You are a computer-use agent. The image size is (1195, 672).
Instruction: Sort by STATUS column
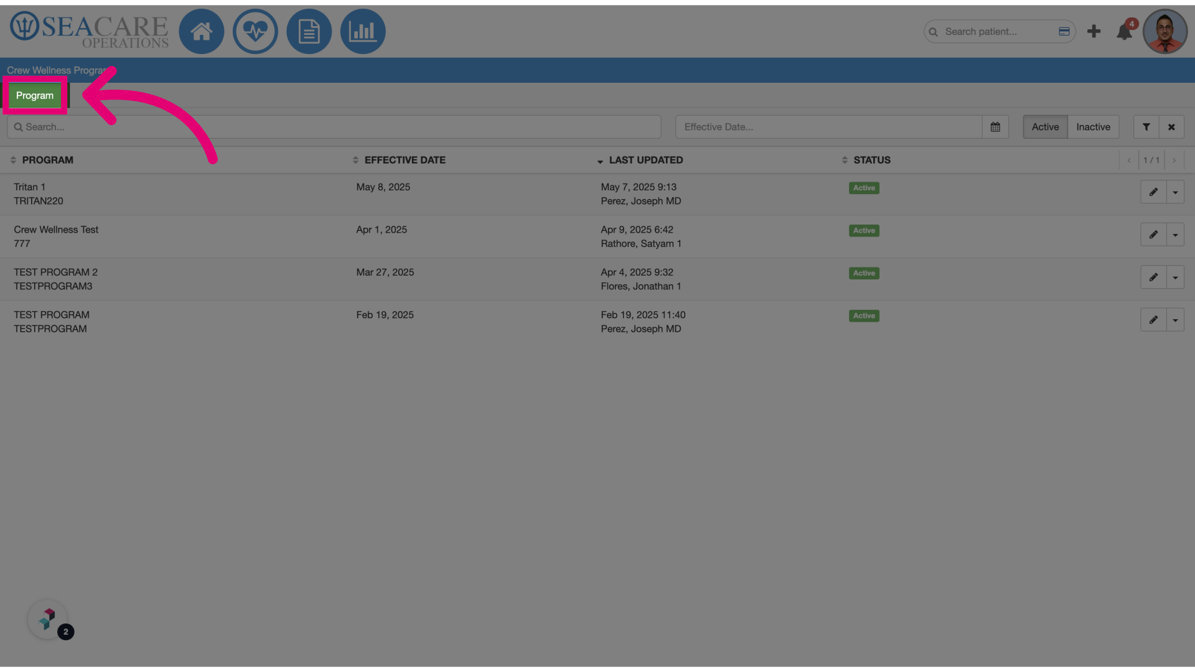click(x=866, y=160)
